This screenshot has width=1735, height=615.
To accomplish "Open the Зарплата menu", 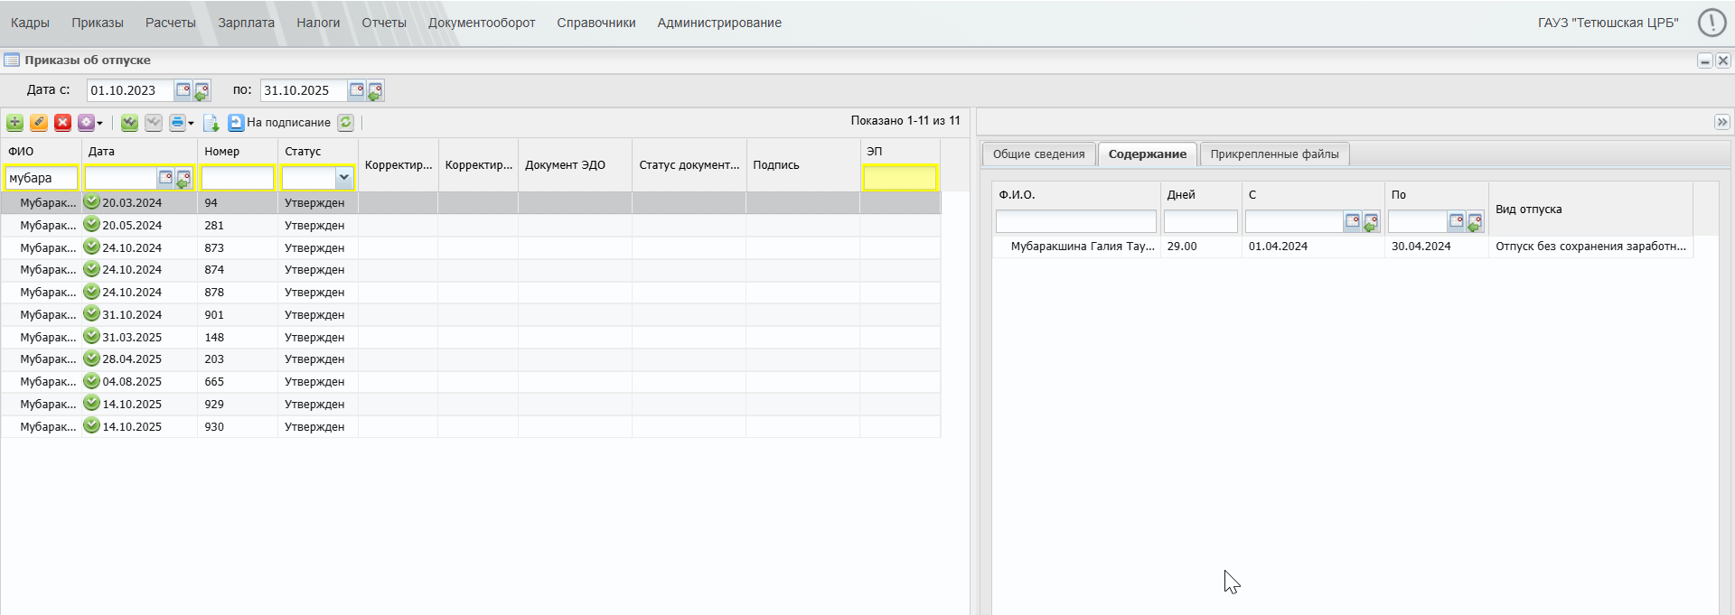I will click(246, 23).
